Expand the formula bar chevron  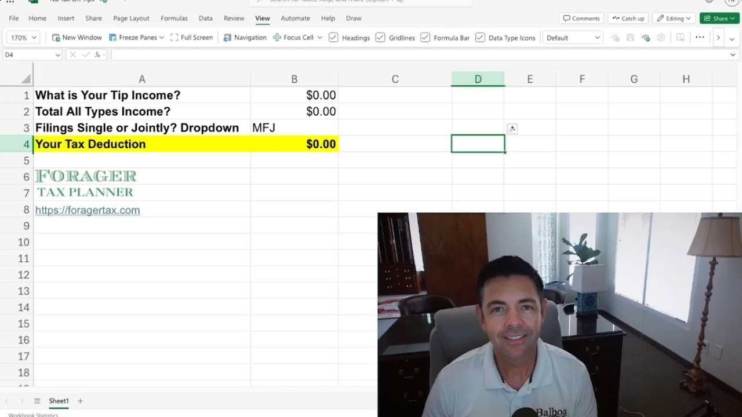(733, 54)
